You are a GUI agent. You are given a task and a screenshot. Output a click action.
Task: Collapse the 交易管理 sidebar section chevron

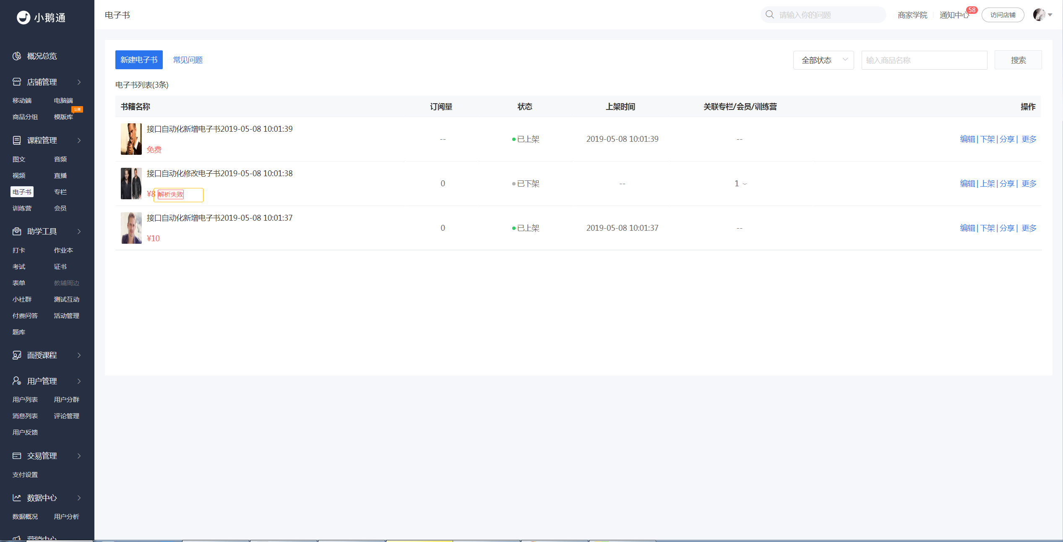click(x=79, y=456)
